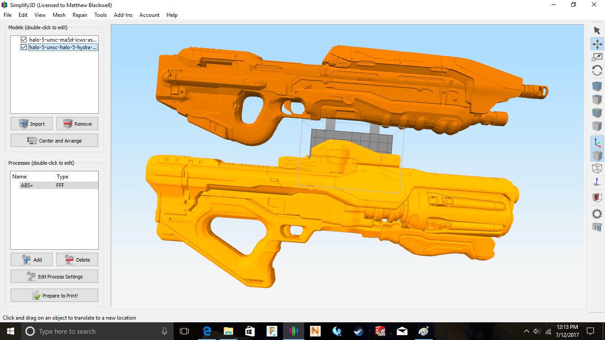This screenshot has height=340, width=605.
Task: Open process settings gear icon
Action: (597, 214)
